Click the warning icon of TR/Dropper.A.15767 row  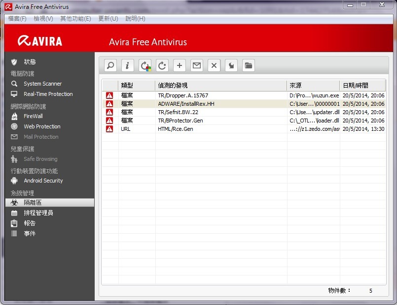109,95
